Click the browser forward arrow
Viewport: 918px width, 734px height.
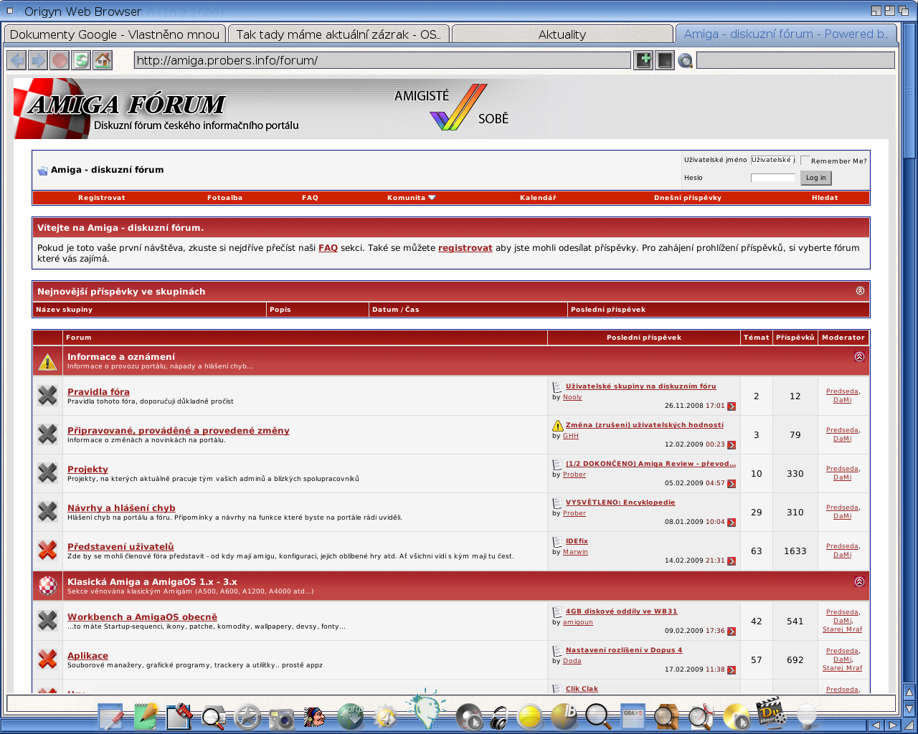pyautogui.click(x=39, y=60)
